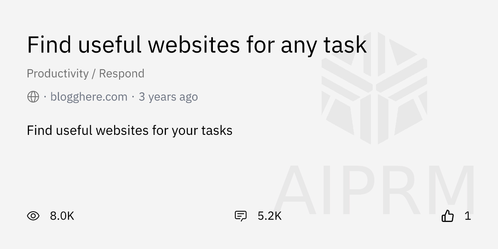
Task: Hit the thumbs-up like icon
Action: pos(447,216)
